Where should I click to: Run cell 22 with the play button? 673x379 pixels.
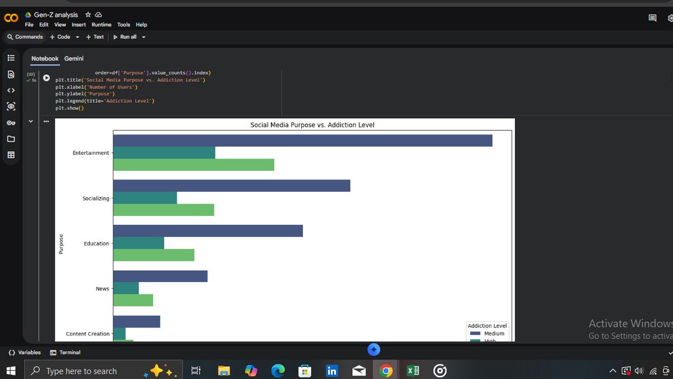[47, 78]
